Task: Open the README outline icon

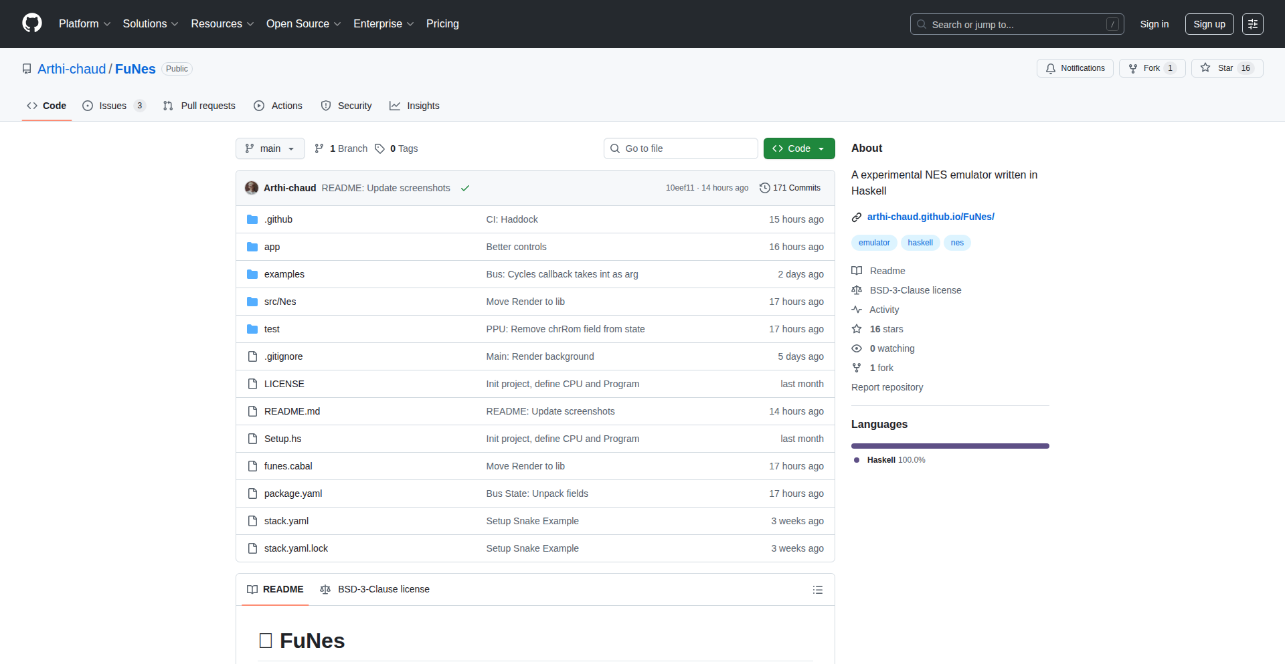Action: tap(817, 590)
